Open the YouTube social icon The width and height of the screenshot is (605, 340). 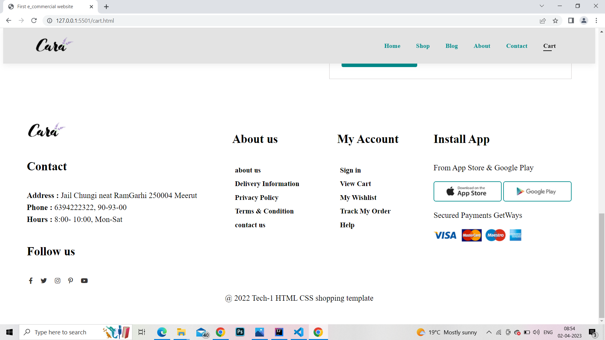(x=84, y=280)
